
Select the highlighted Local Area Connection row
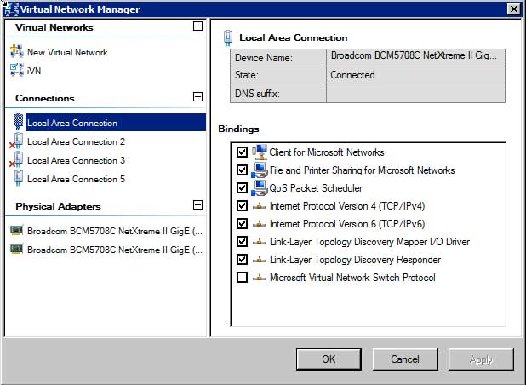click(x=116, y=122)
